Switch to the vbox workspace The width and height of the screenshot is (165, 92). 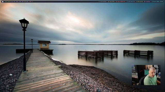17,2
